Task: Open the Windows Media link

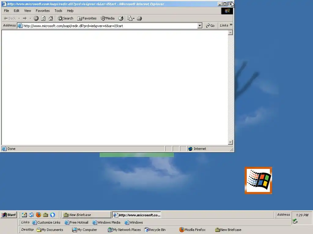Action: point(106,222)
